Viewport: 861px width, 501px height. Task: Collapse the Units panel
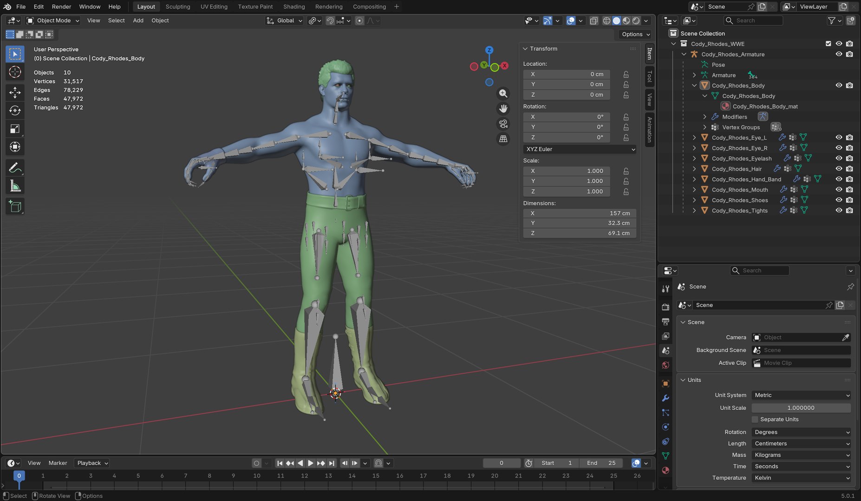click(683, 380)
